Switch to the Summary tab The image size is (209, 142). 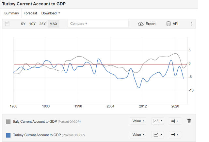(x=12, y=13)
